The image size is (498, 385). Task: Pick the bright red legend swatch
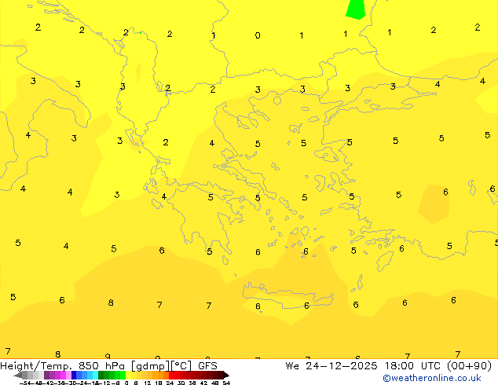click(171, 375)
